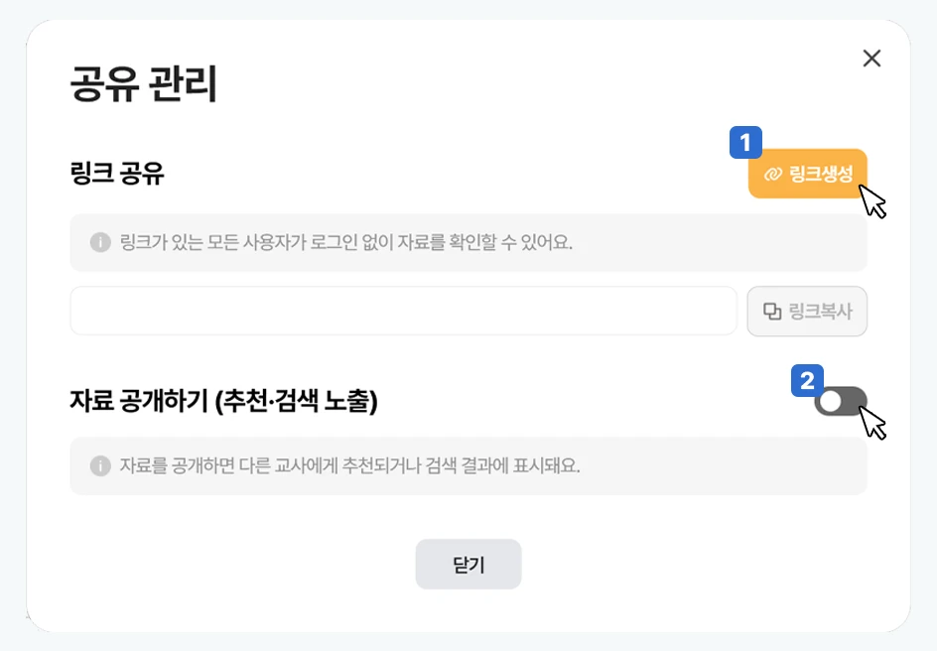937x651 pixels.
Task: Click inside the empty share link field
Action: coord(402,312)
